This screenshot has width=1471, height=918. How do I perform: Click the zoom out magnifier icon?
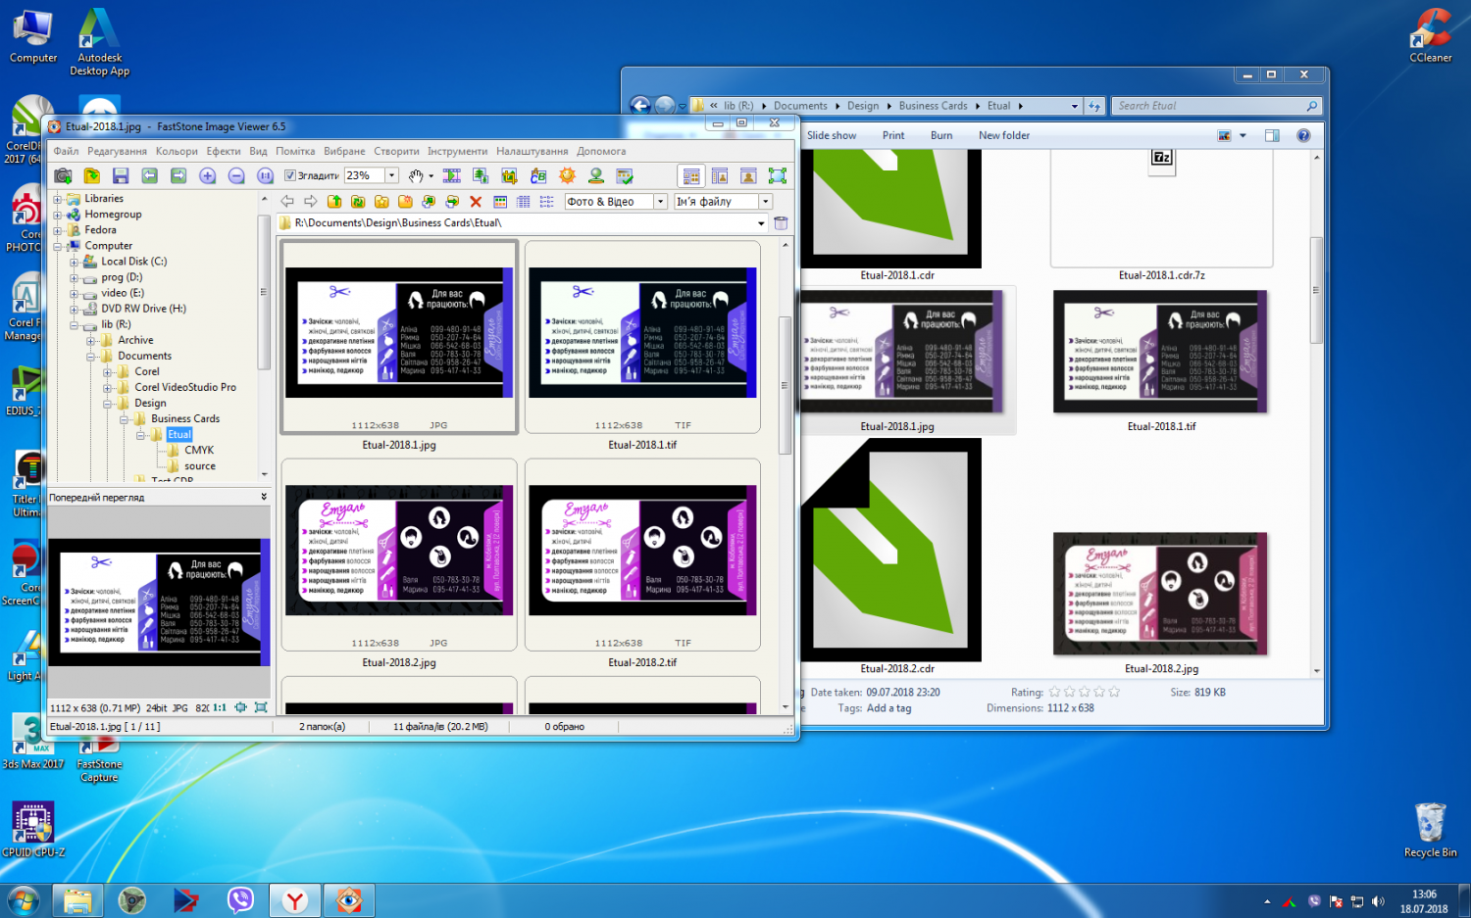click(x=236, y=176)
